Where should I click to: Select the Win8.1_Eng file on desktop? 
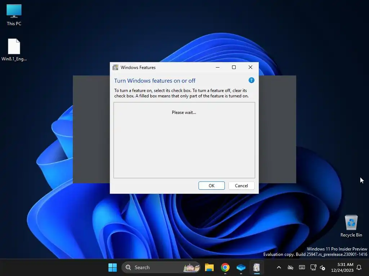click(14, 50)
